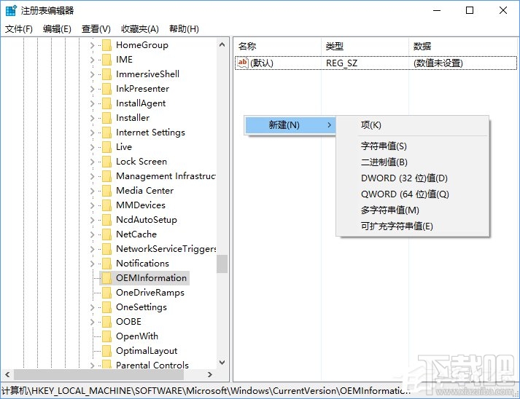520x399 pixels.
Task: Click the REG_SZ type cell
Action: click(x=341, y=63)
